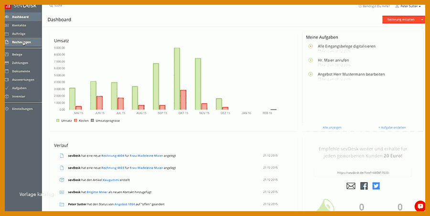Click the Aufgaben checkmark icon
Screen dimensions: 430x216
7,88
